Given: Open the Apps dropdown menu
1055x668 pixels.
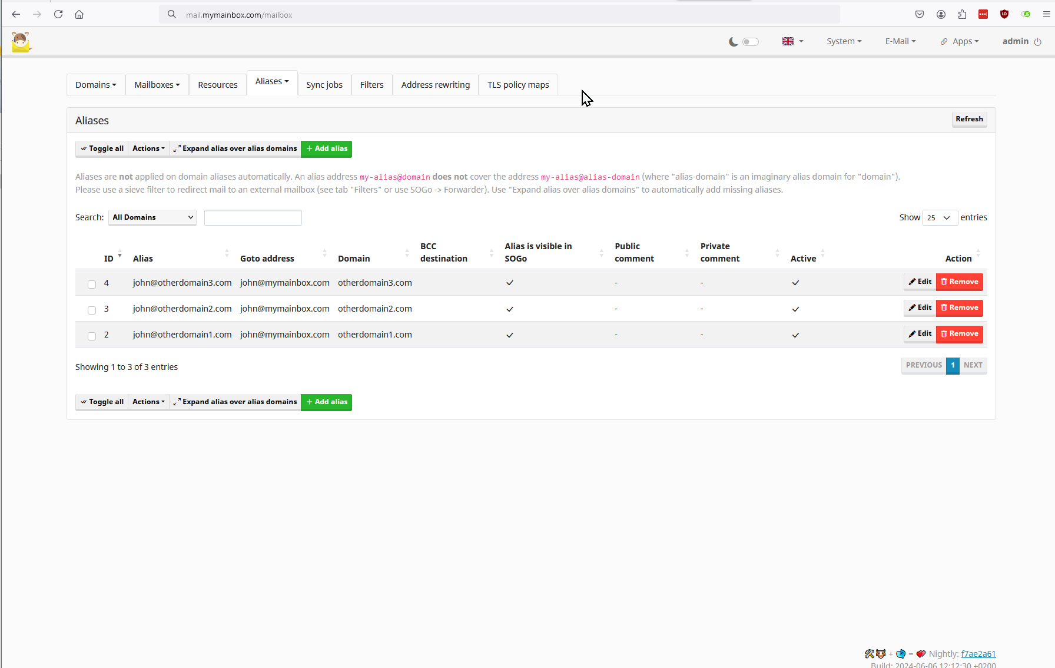Looking at the screenshot, I should (960, 41).
